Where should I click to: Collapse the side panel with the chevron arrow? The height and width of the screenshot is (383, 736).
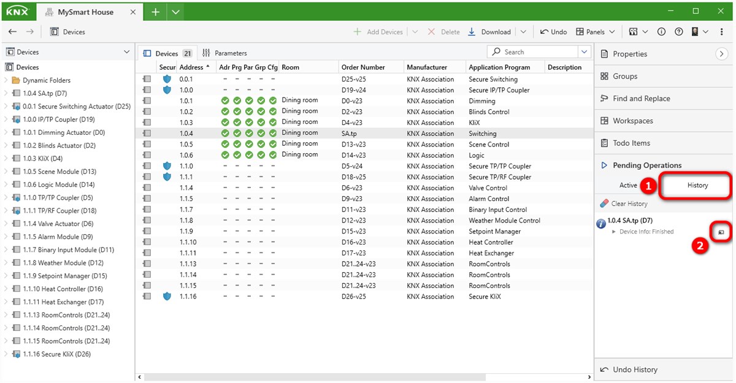722,54
